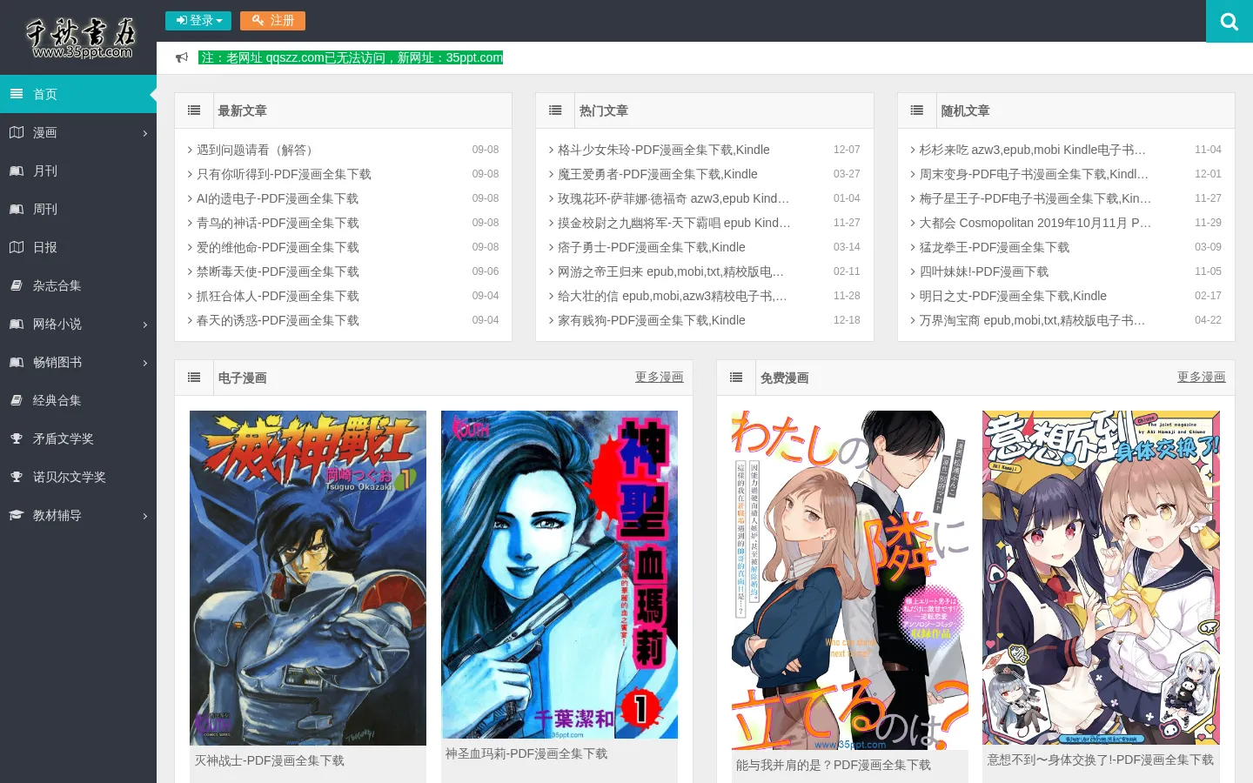
Task: Open 四叶妹妹!-PDF漫画下载 article
Action: [984, 271]
